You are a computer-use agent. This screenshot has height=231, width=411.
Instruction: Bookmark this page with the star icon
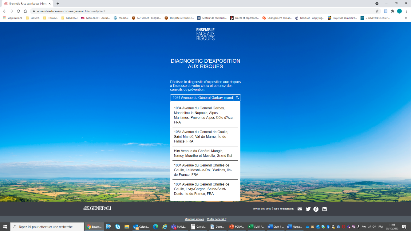tap(377, 11)
